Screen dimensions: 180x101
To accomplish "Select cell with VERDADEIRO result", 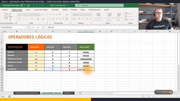I will tap(86, 59).
